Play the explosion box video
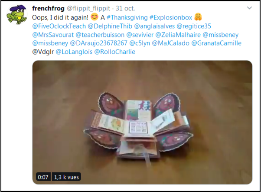 point(142,122)
